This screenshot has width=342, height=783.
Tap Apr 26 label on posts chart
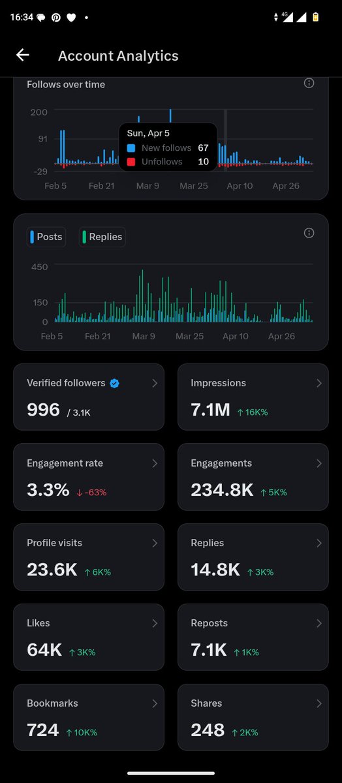click(281, 336)
